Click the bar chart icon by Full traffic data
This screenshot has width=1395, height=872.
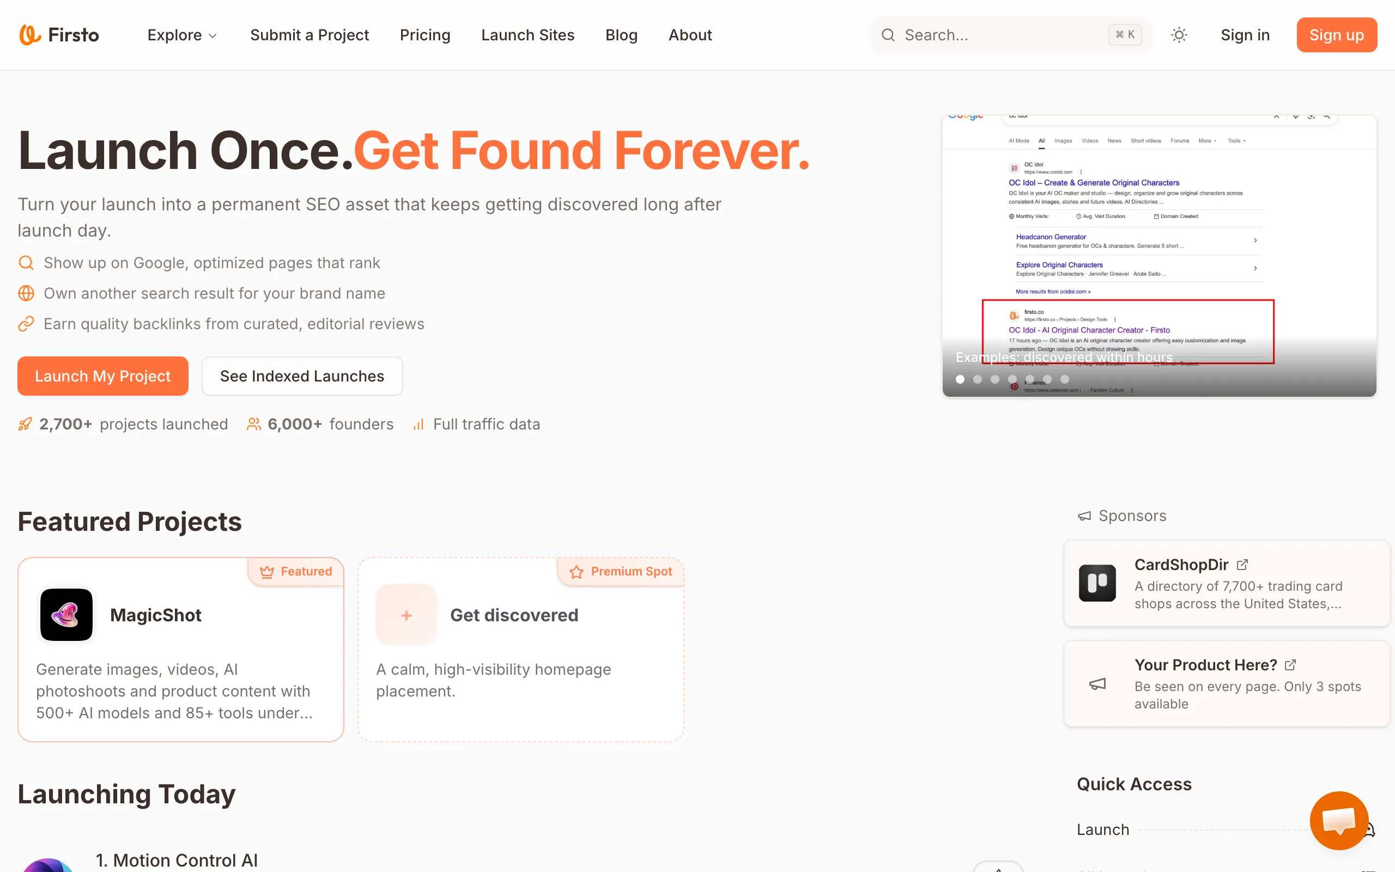coord(418,425)
